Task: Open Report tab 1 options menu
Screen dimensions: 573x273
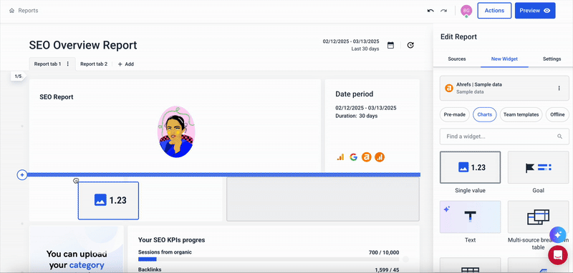Action: [67, 64]
